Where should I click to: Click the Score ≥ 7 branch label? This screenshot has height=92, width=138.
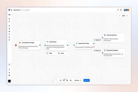coord(97,40)
